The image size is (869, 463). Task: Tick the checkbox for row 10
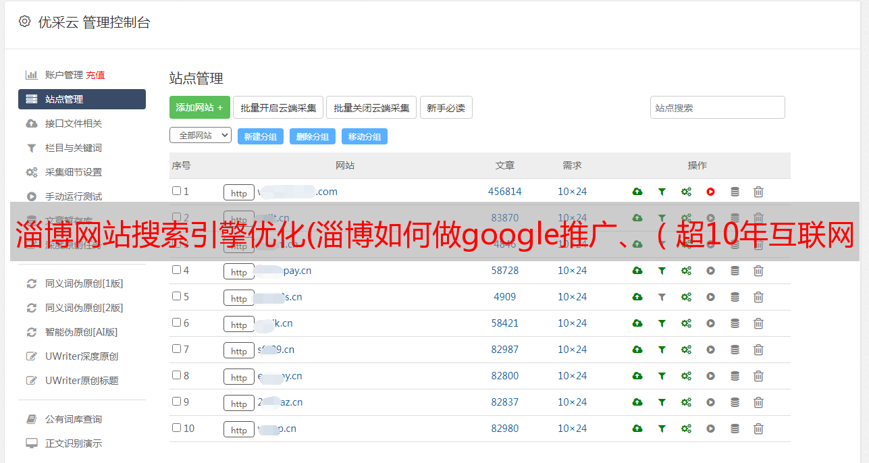[176, 428]
